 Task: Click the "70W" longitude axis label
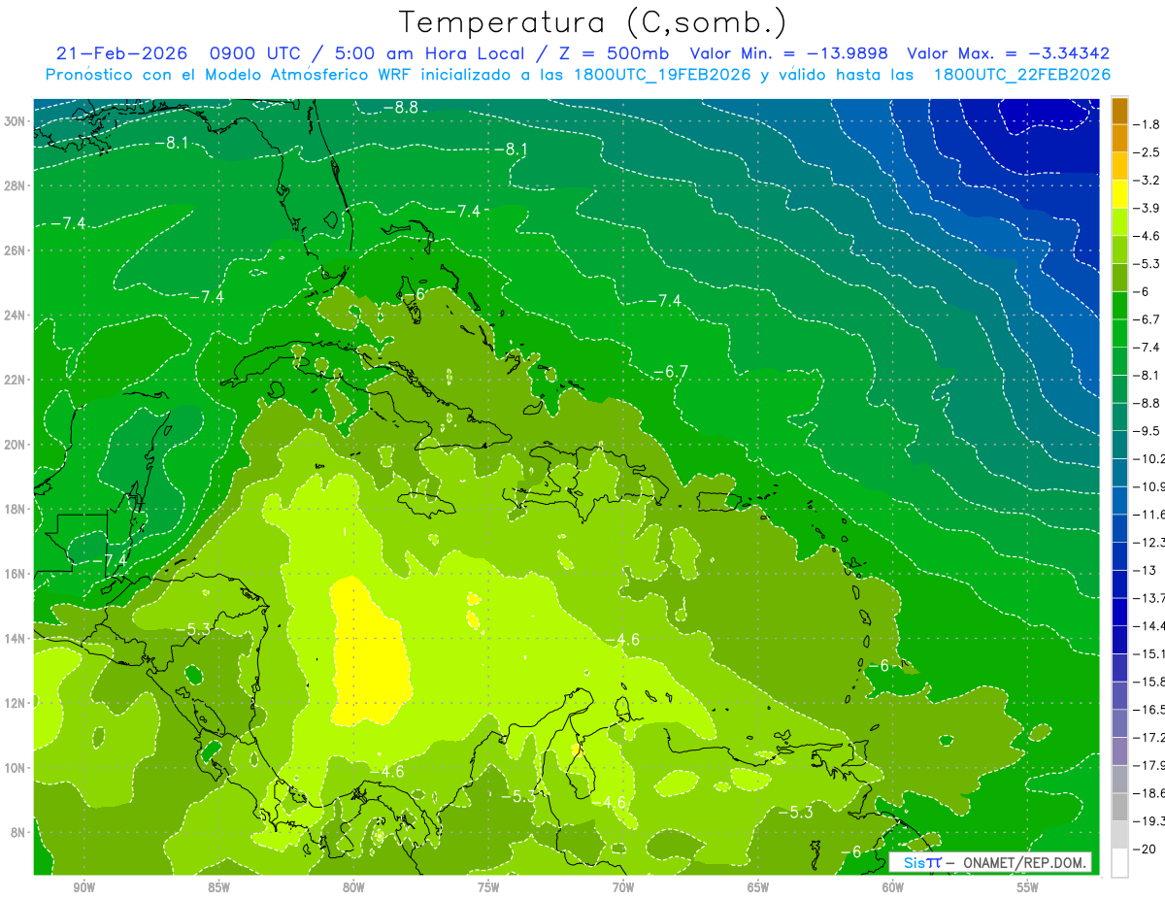coord(623,887)
